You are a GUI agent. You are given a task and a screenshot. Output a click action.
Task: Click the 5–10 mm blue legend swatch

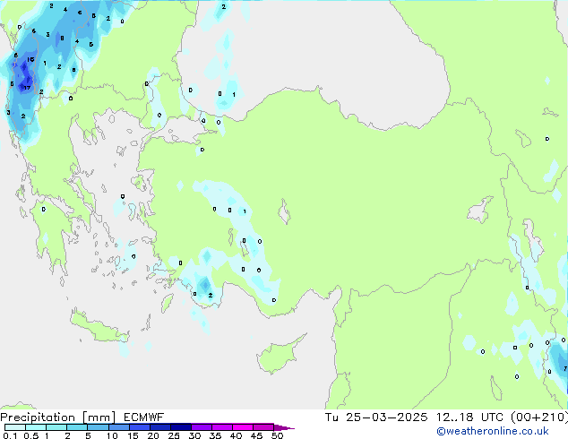coord(98,427)
